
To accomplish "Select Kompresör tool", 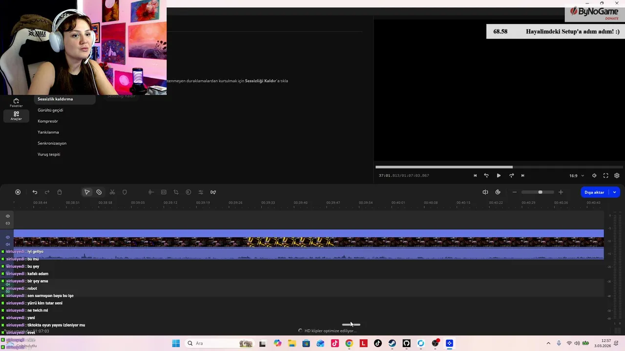I will 48,121.
